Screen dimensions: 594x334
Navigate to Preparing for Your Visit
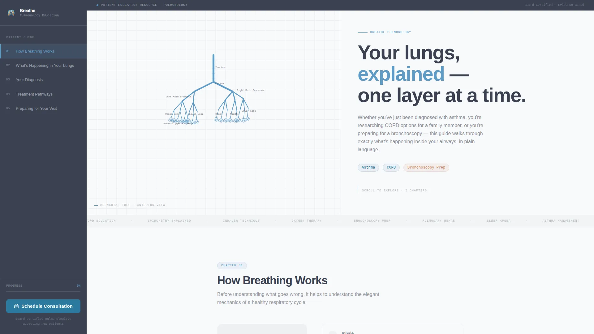[x=43, y=109]
